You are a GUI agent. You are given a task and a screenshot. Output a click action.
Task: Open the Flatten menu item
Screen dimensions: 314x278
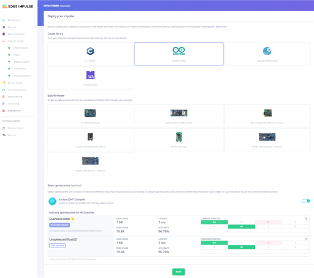coord(17,55)
